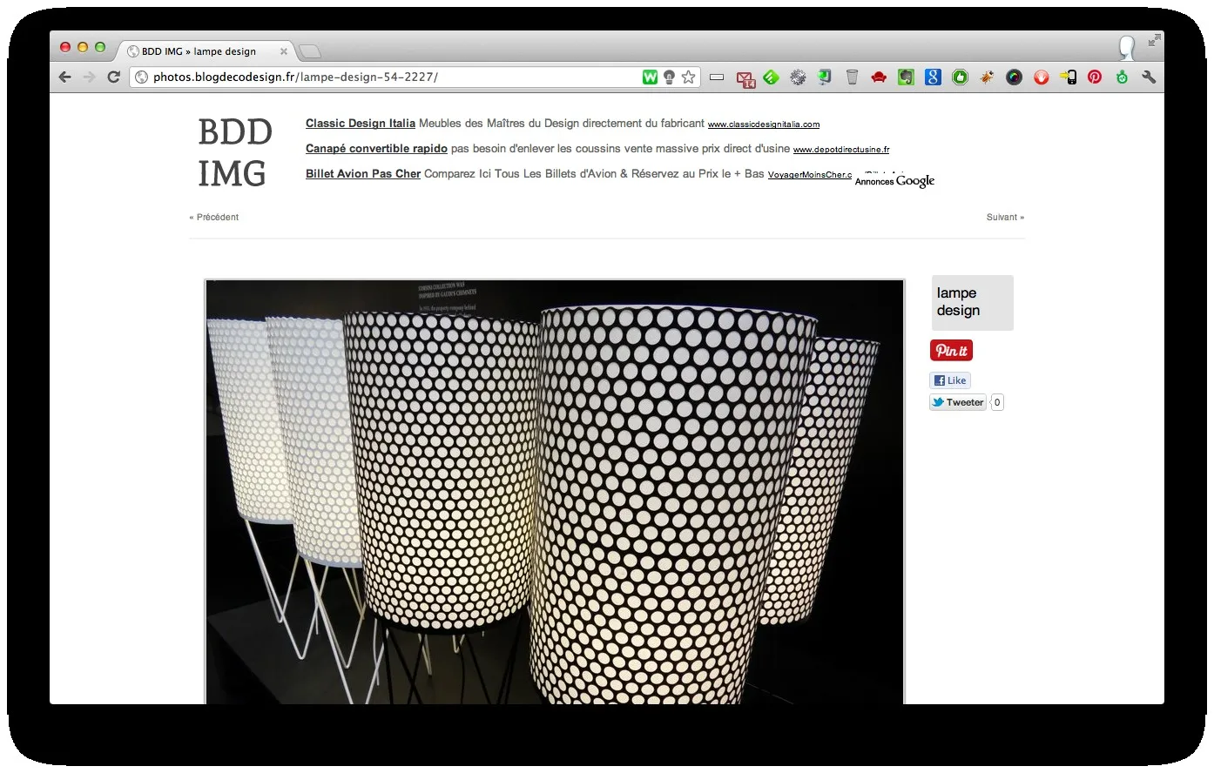Screen dimensions: 1214x773
Task: Go to the Précédent image
Action: pos(214,218)
